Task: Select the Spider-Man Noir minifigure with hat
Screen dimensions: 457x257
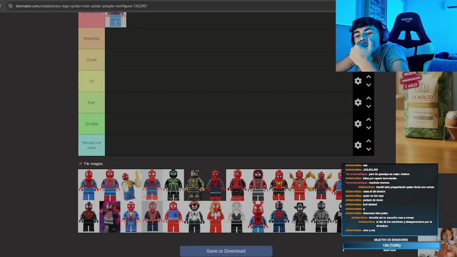Action: (x=300, y=217)
